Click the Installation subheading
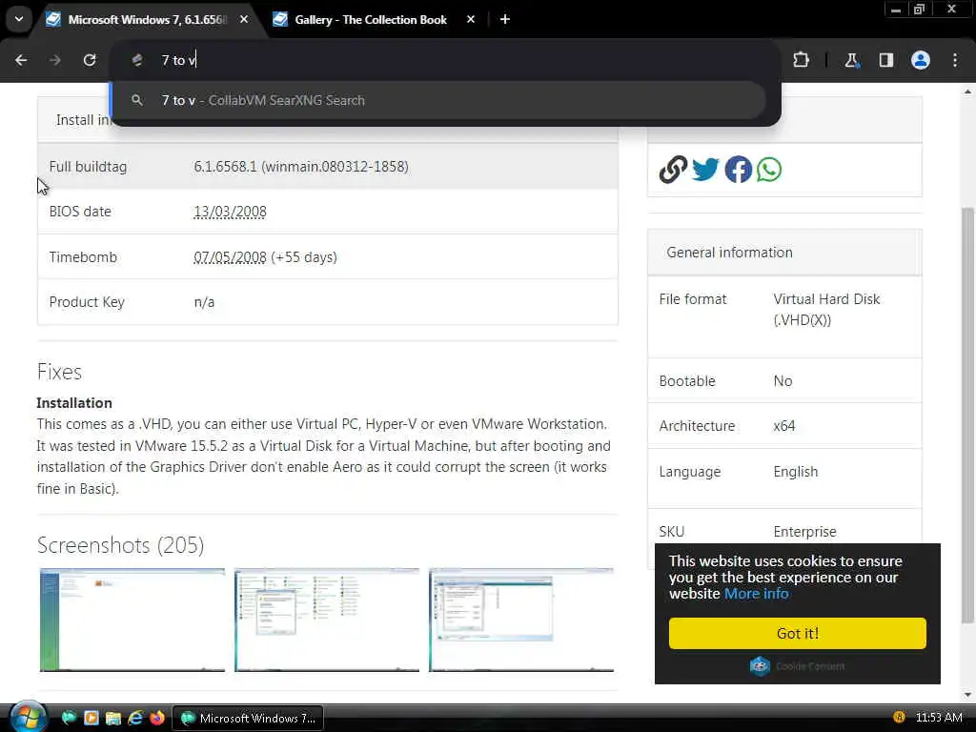976x732 pixels. [74, 403]
